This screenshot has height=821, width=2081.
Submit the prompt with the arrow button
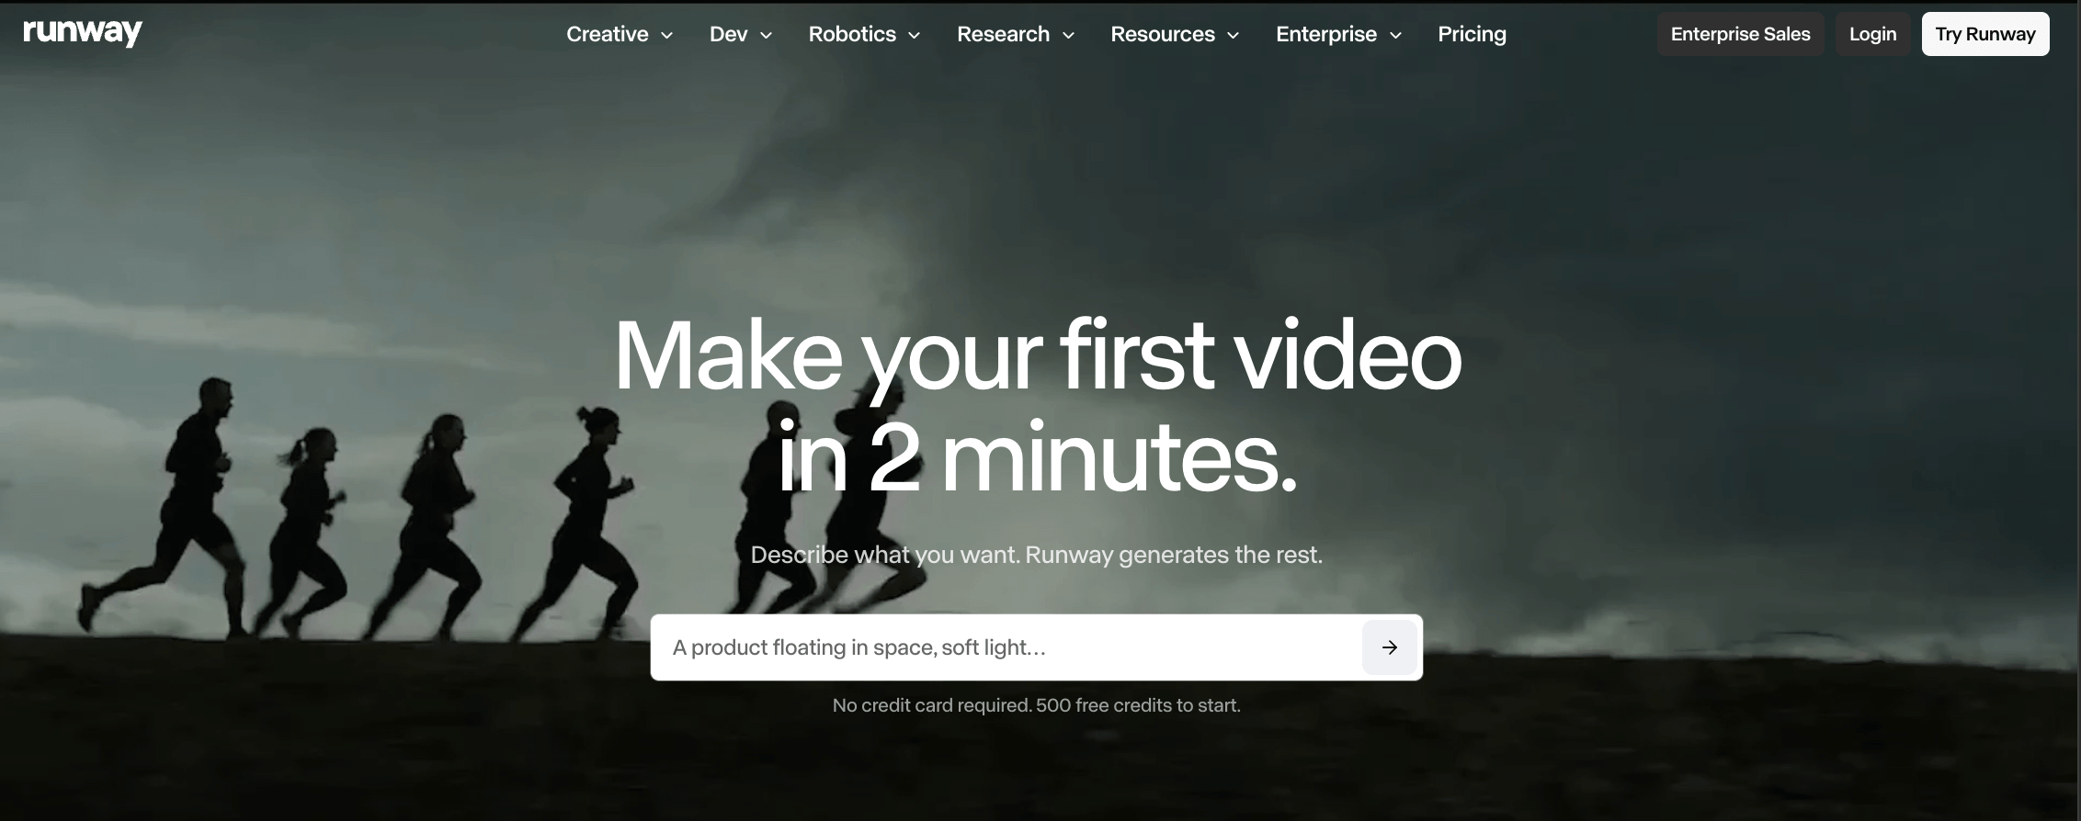[1389, 647]
